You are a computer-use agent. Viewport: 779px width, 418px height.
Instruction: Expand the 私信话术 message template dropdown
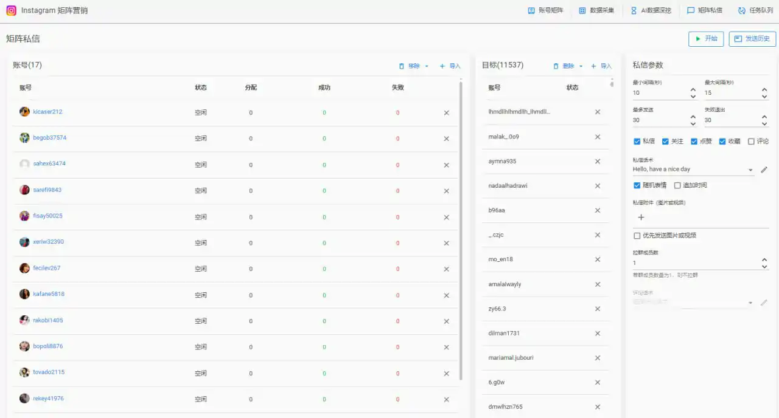click(x=750, y=170)
